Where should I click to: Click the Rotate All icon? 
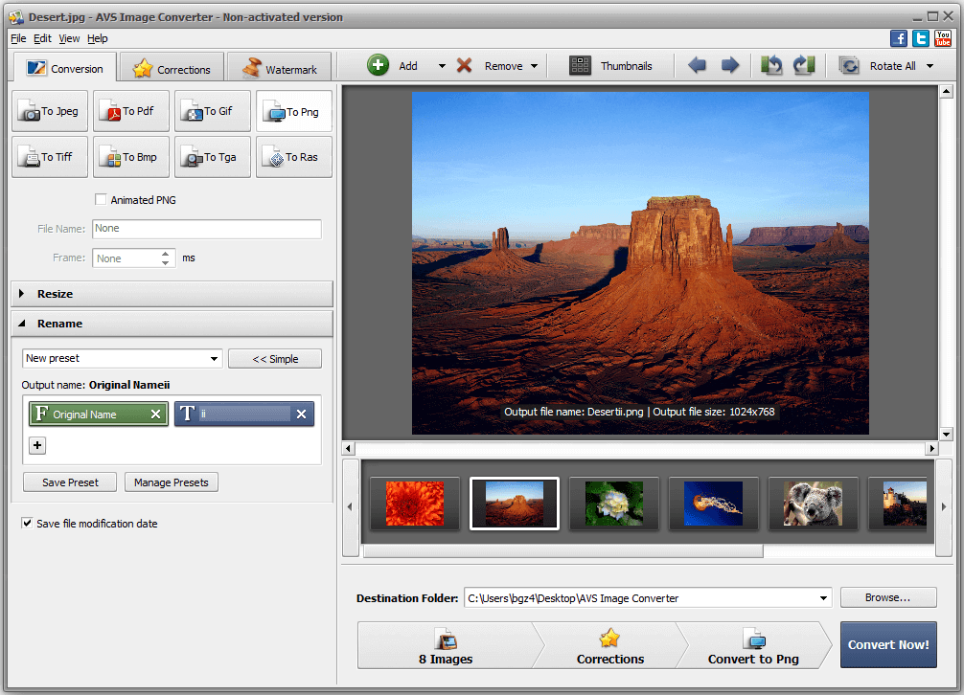[849, 66]
